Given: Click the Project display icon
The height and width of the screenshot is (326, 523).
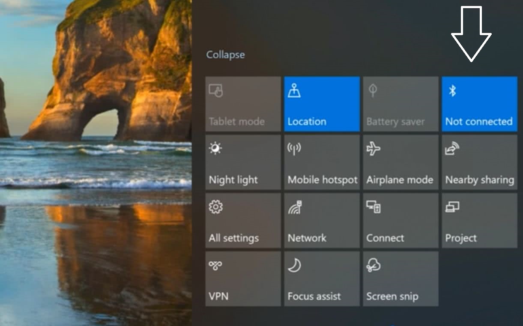Looking at the screenshot, I should 452,207.
